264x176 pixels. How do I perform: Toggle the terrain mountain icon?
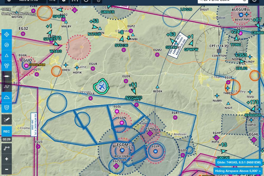pos(7,97)
